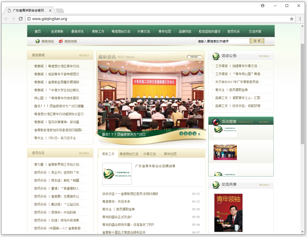The image size is (307, 237).
Task: Click the Qinglian WeChat icon (青联微信)
Action: [x=38, y=41]
